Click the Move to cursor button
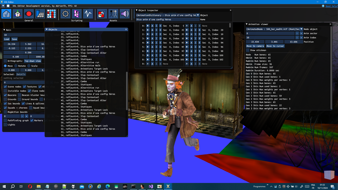Screen dimensions: 338x190 point(275,46)
